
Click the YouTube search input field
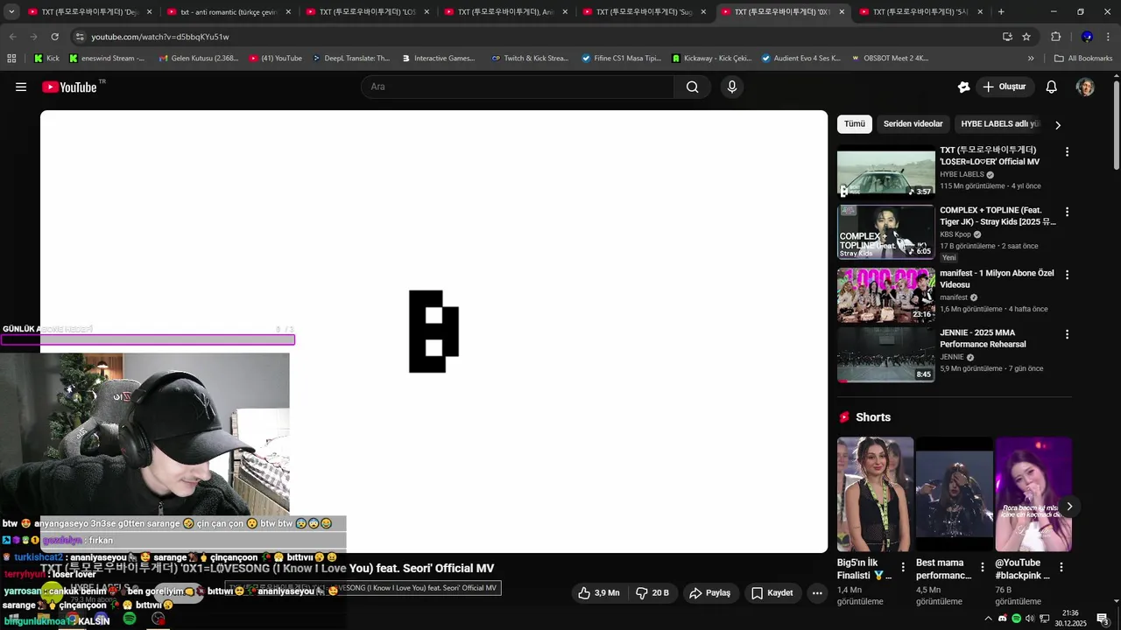pos(518,87)
